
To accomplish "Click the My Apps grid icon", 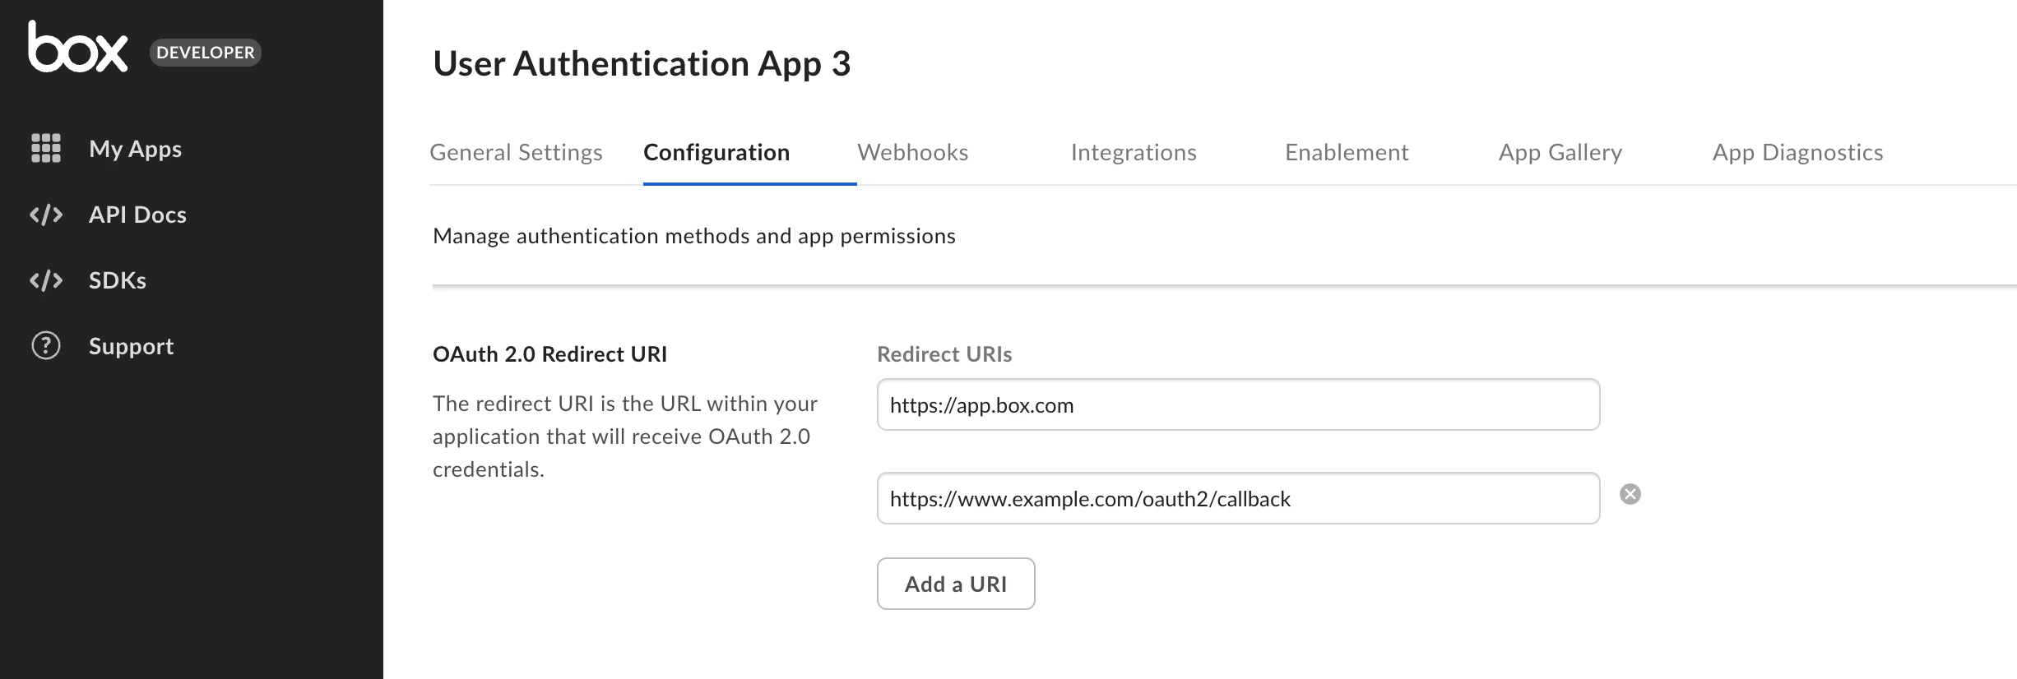I will 46,148.
